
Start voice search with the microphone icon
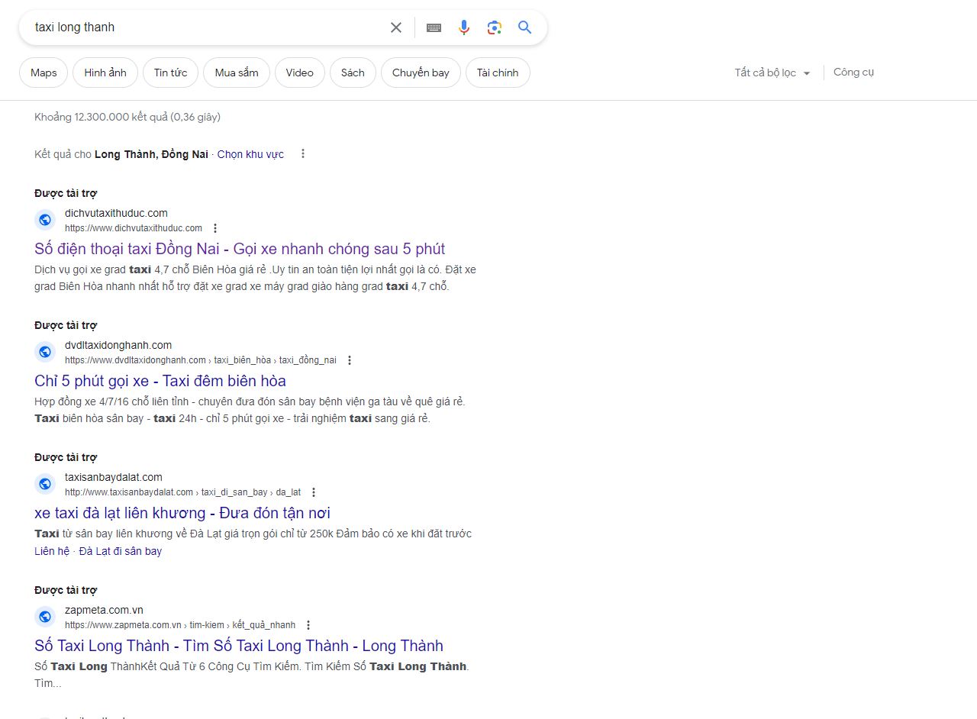click(464, 27)
